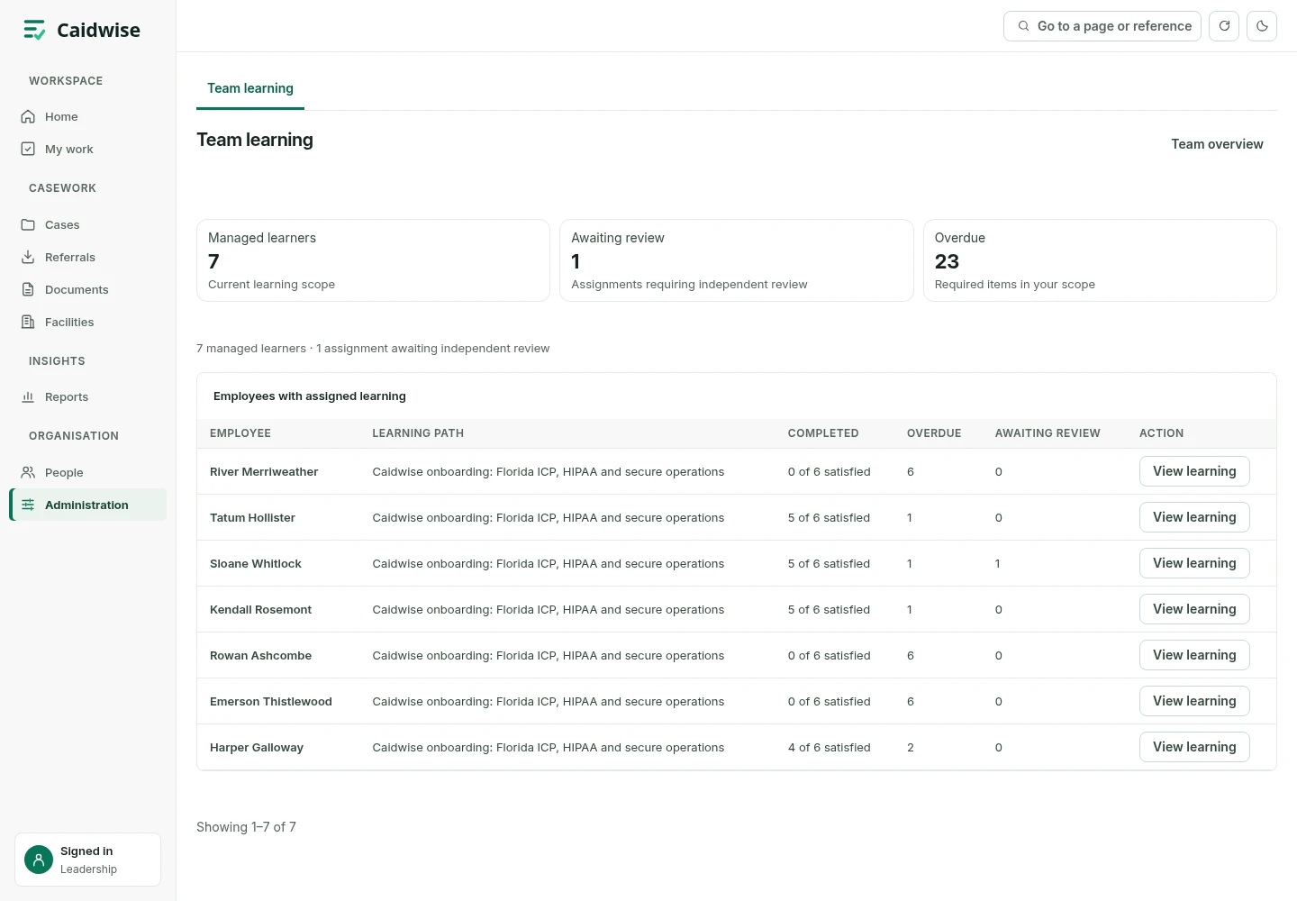This screenshot has height=901, width=1297.
Task: Open Home via its house icon
Action: tap(28, 116)
